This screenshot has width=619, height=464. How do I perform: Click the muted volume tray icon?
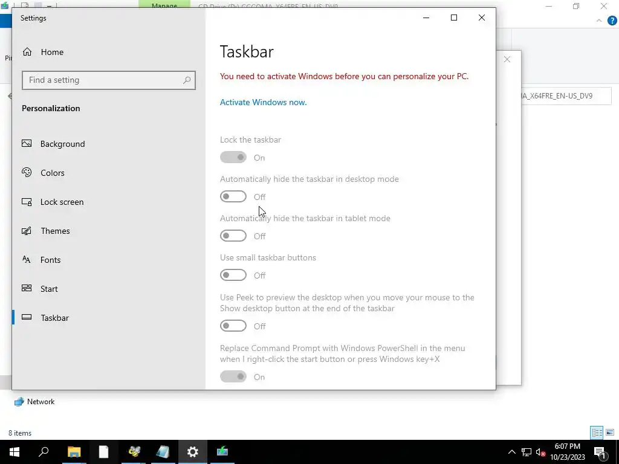click(541, 452)
